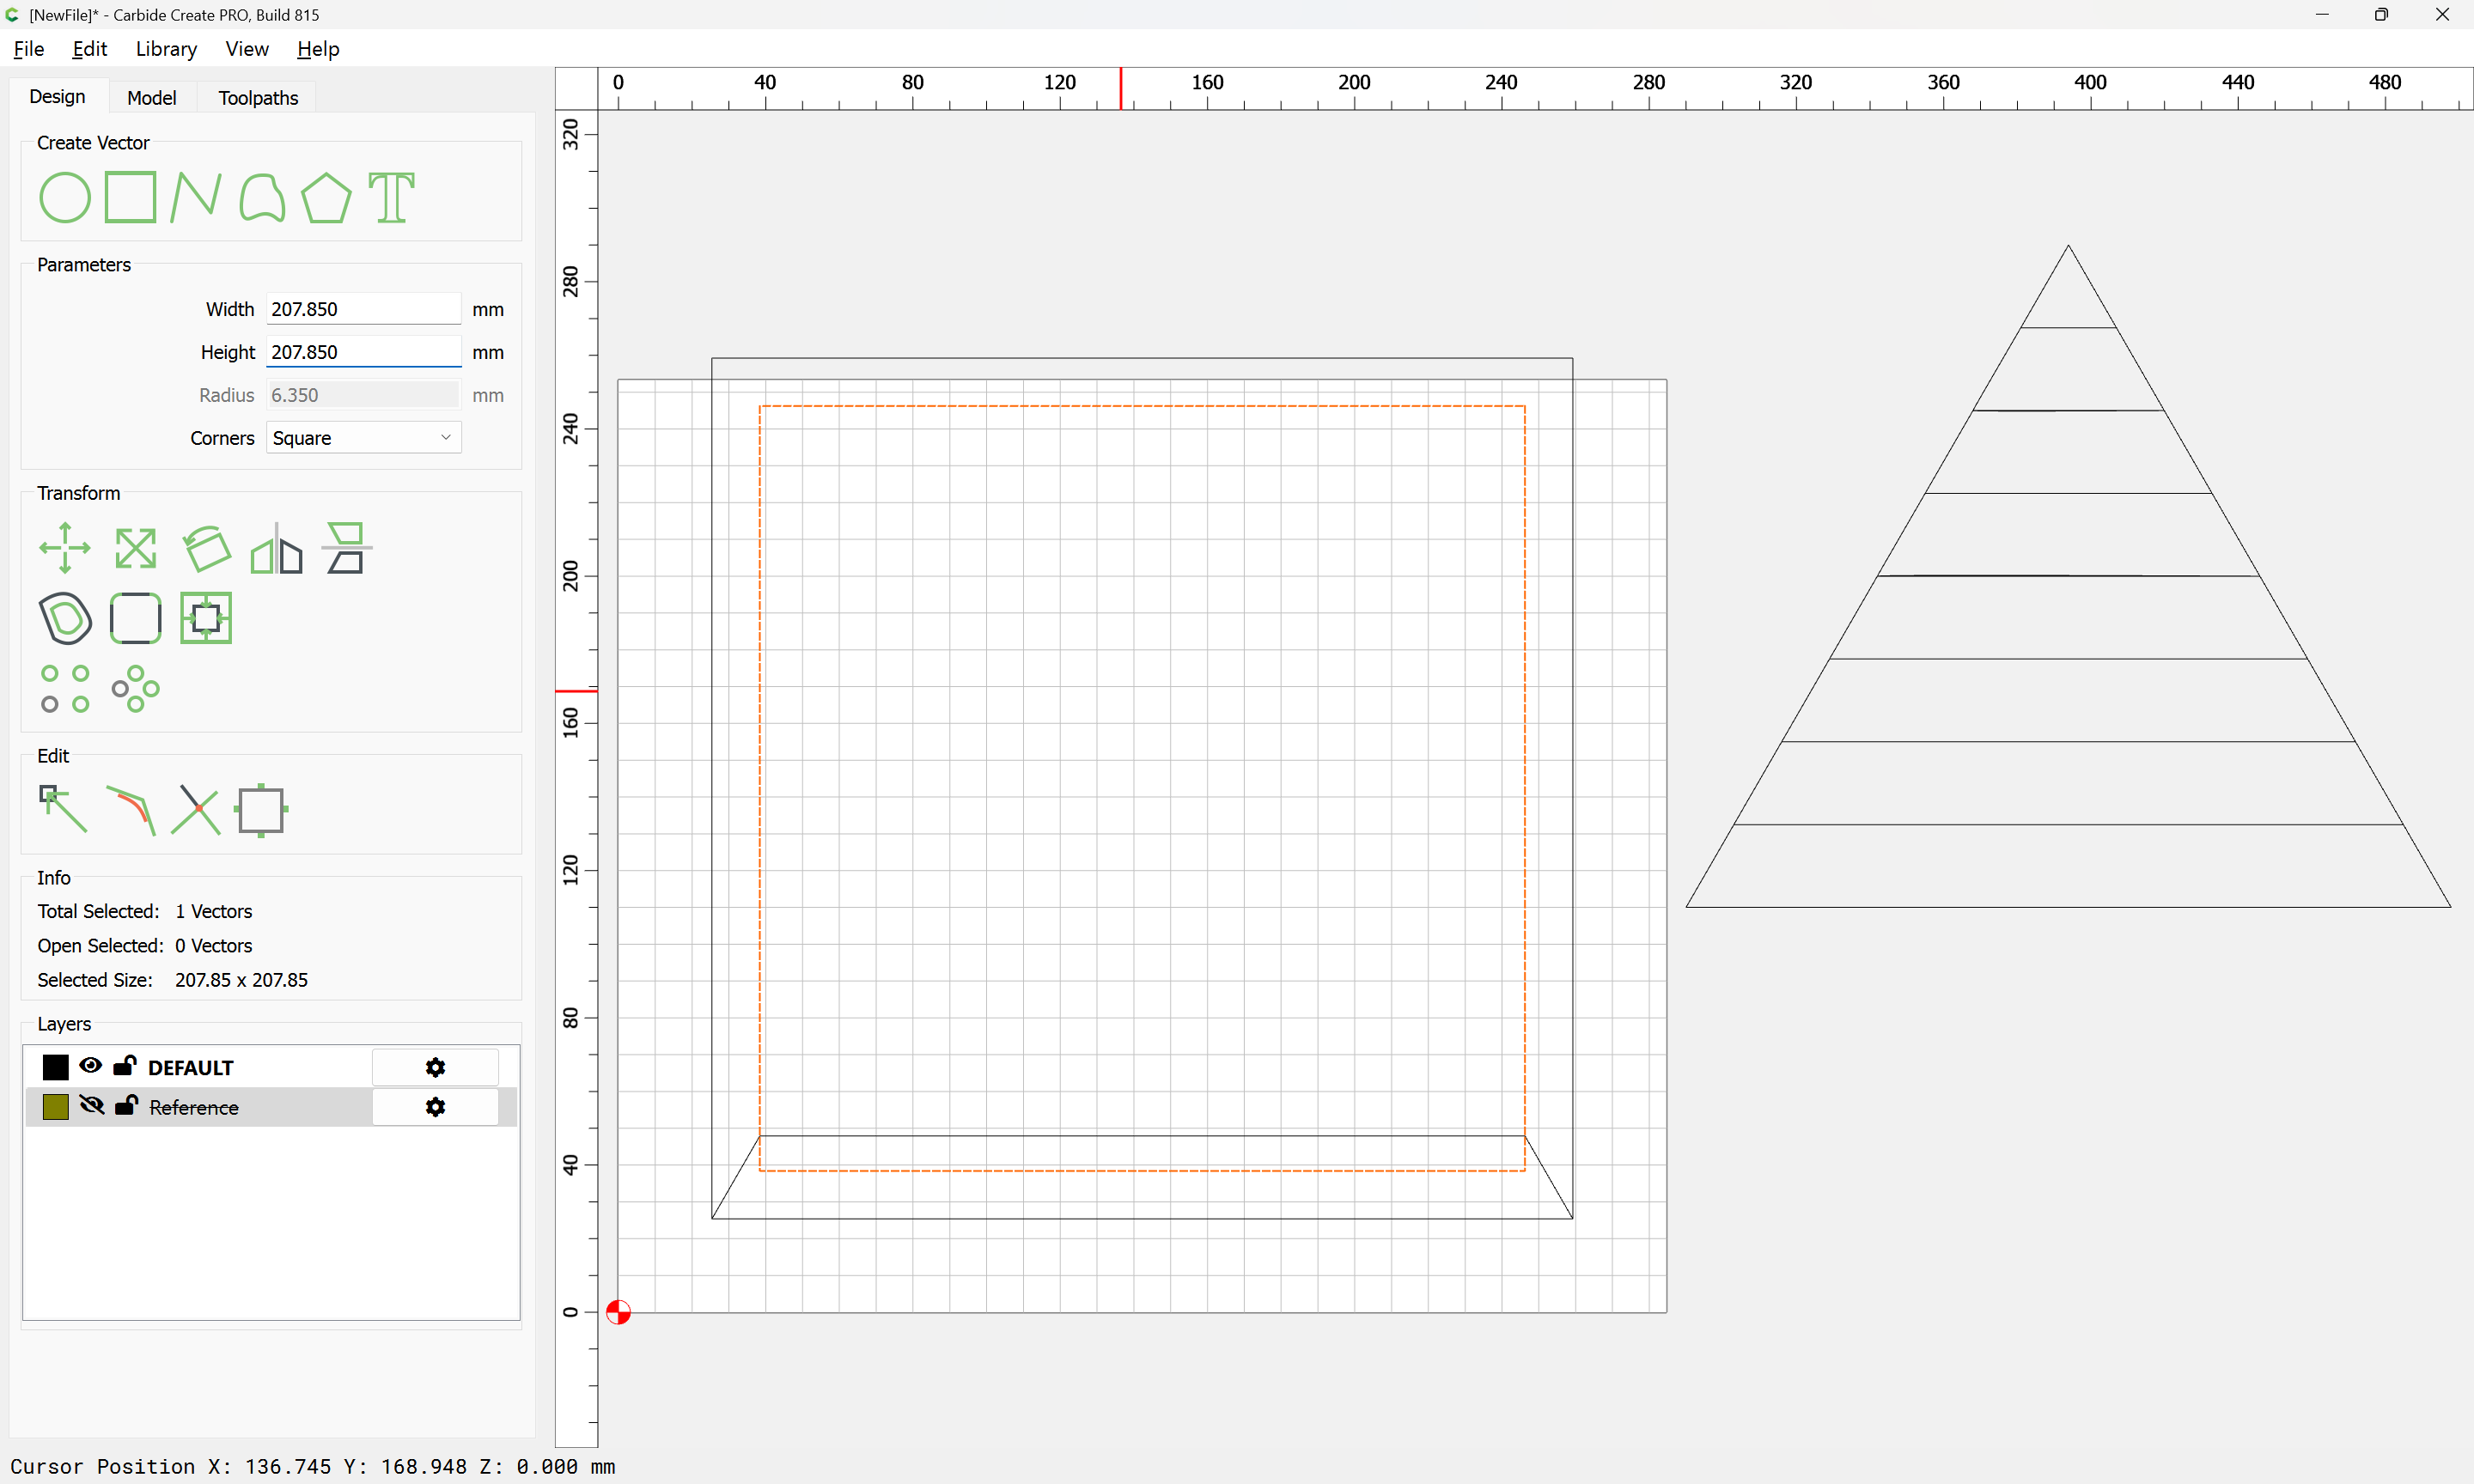
Task: Open the Linear array tool
Action: click(65, 689)
